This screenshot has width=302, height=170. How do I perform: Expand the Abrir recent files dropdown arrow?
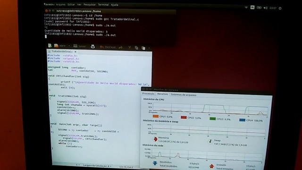click(69, 46)
